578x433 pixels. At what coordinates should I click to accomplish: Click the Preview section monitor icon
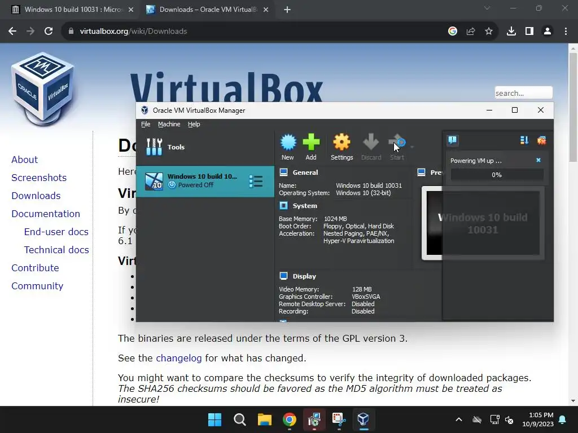421,173
